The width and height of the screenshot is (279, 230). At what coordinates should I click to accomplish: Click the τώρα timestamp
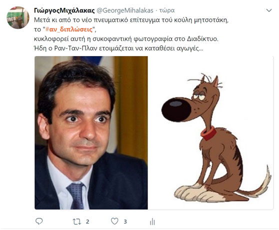(166, 10)
